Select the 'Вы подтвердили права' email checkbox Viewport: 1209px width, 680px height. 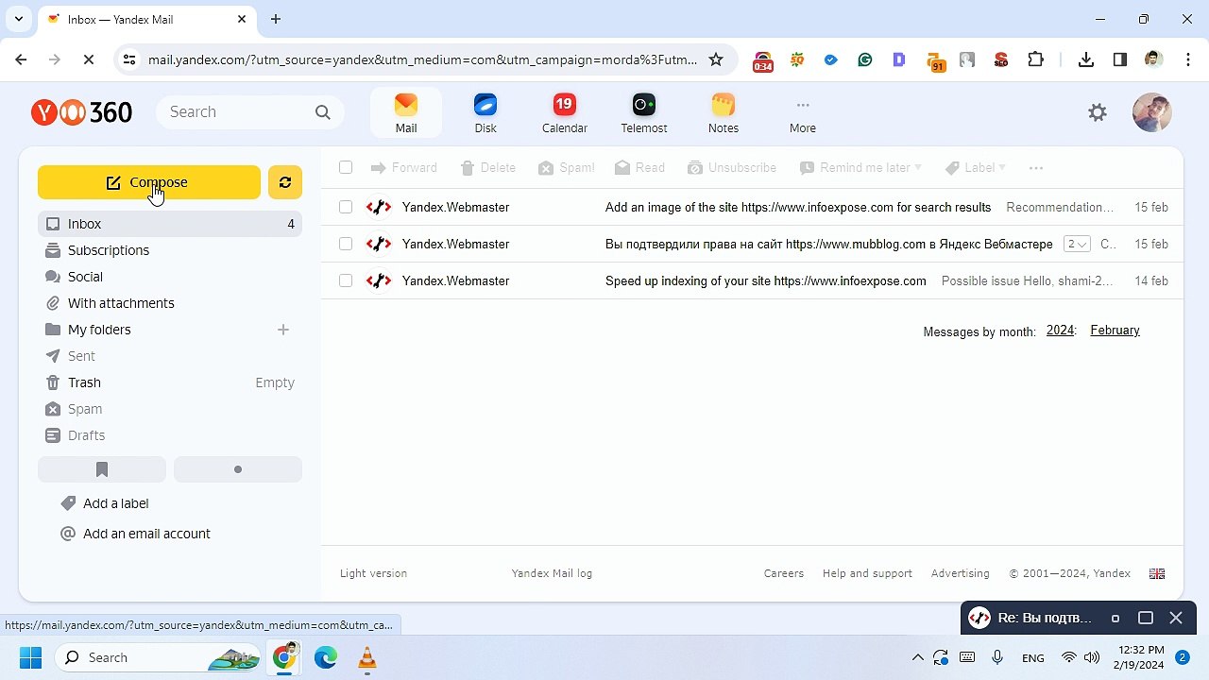click(x=346, y=244)
